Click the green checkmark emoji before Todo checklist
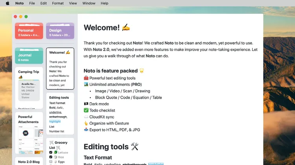Screen dimensions: 295x165 coord(86,110)
